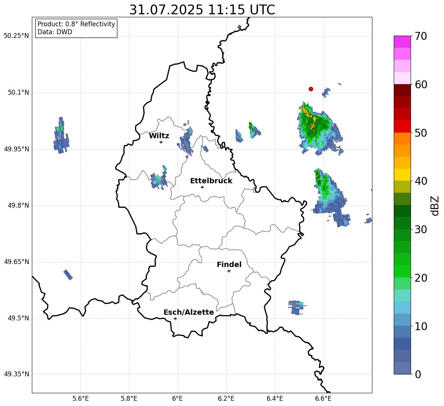
Task: Click the Esch/Alzette location cross marker
Action: (x=175, y=318)
